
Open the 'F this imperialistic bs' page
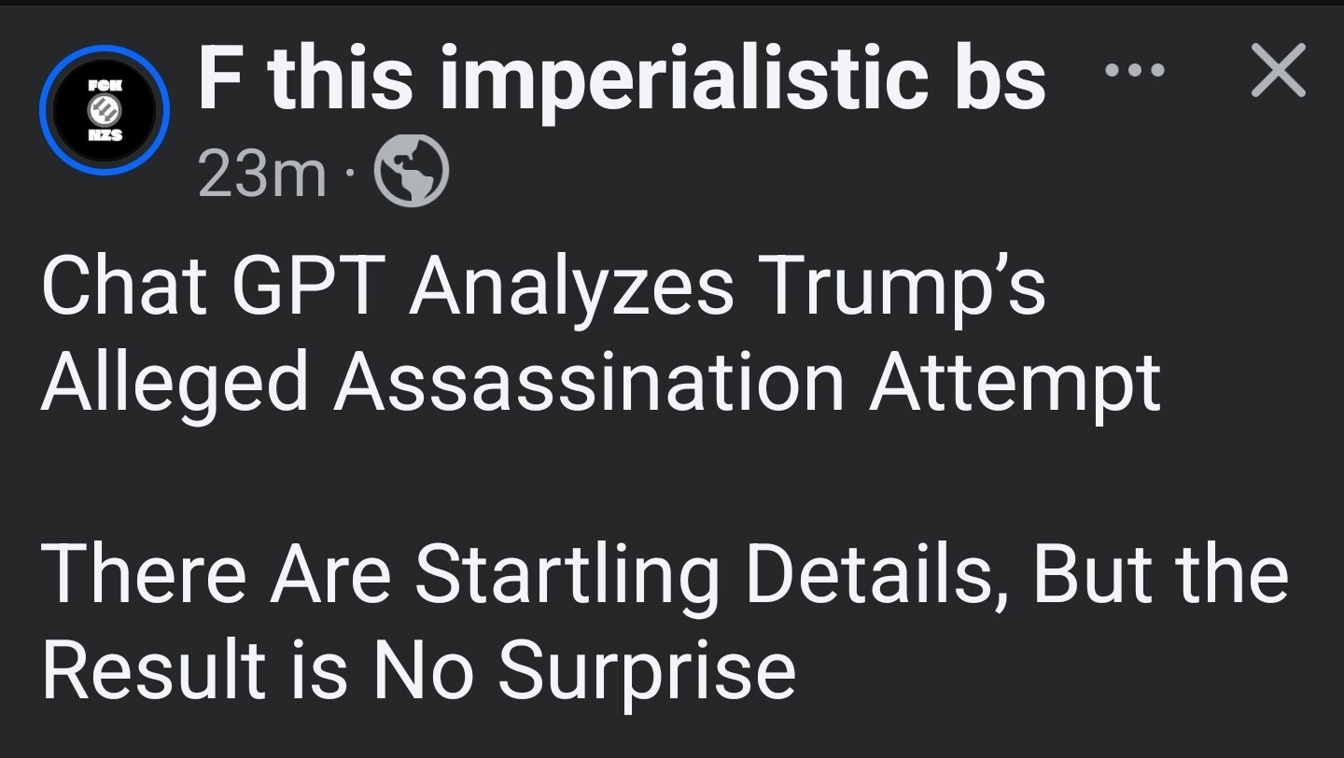(622, 79)
